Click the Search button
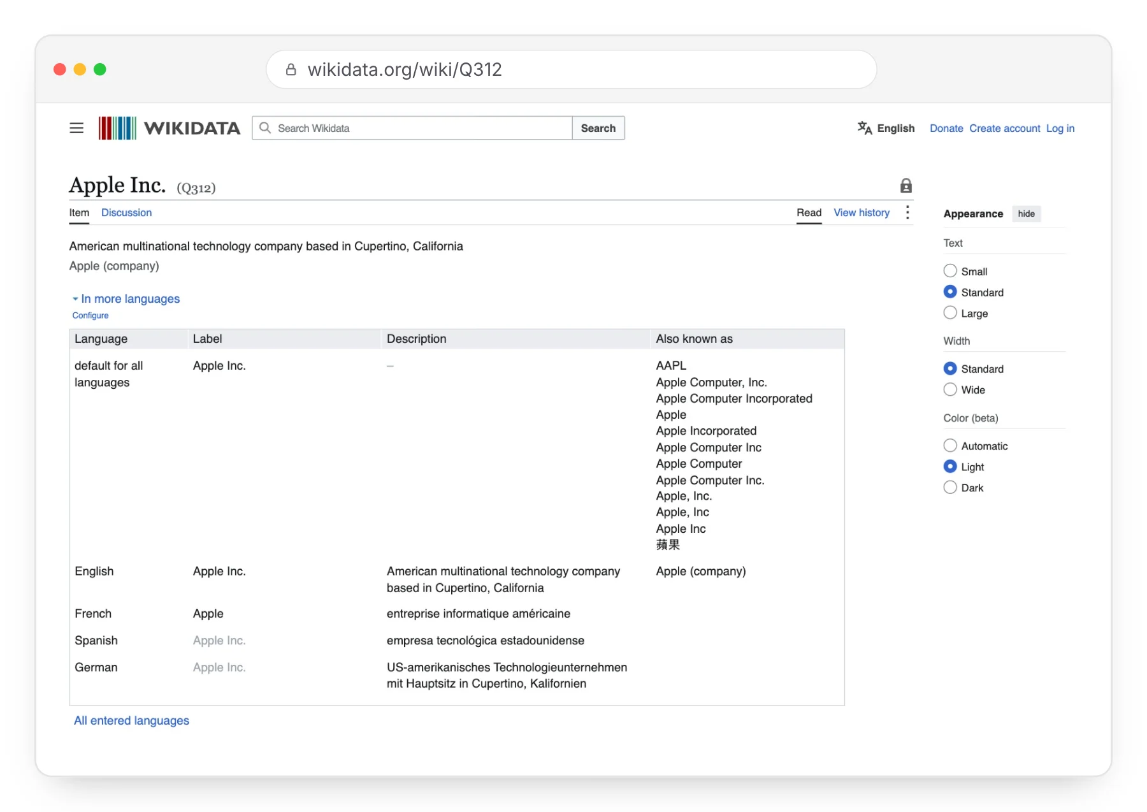Viewport: 1147px width, 812px height. (598, 128)
